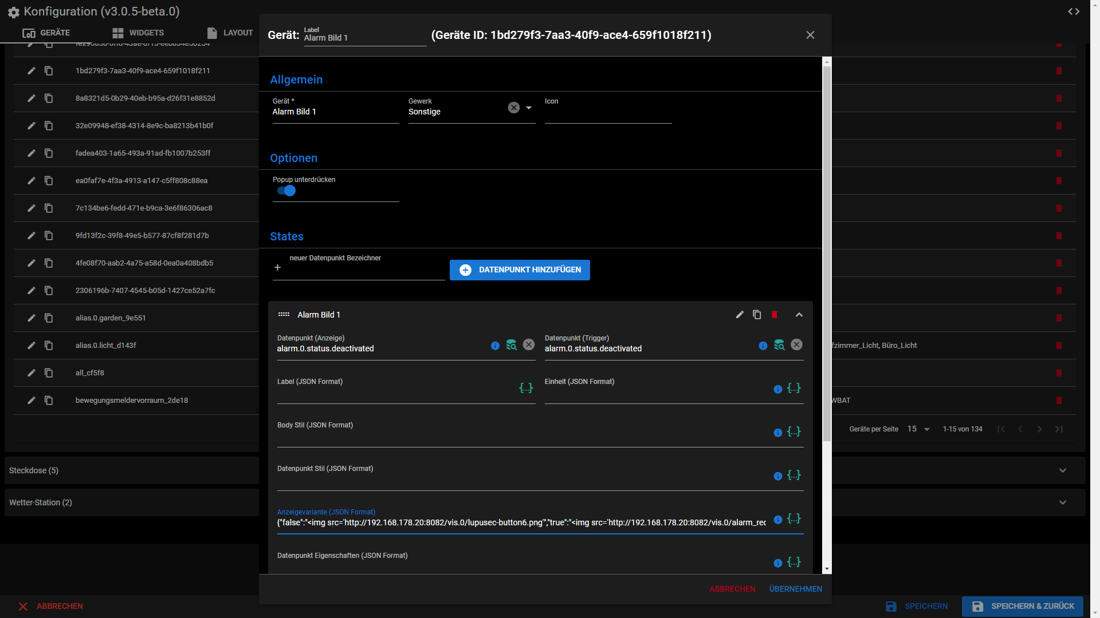Edit the Alarm Bild 1 state name
This screenshot has width=1100, height=618.
click(740, 315)
